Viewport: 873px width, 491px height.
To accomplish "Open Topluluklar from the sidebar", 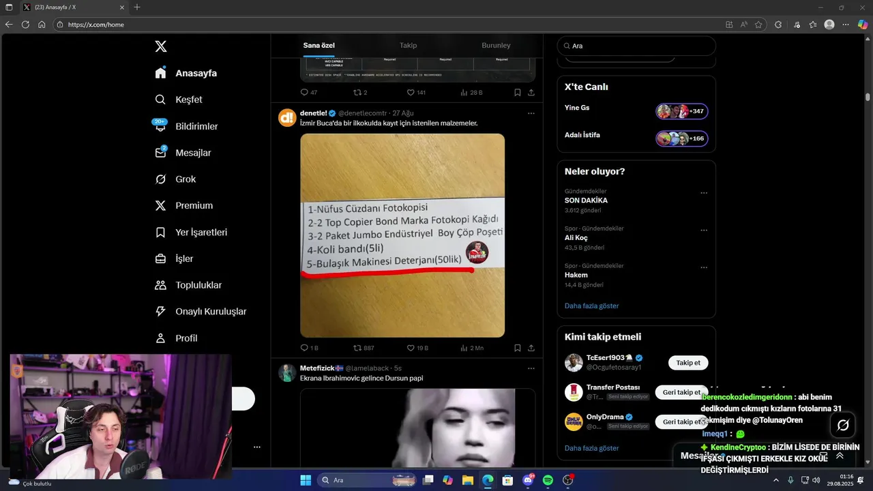I will 188,285.
